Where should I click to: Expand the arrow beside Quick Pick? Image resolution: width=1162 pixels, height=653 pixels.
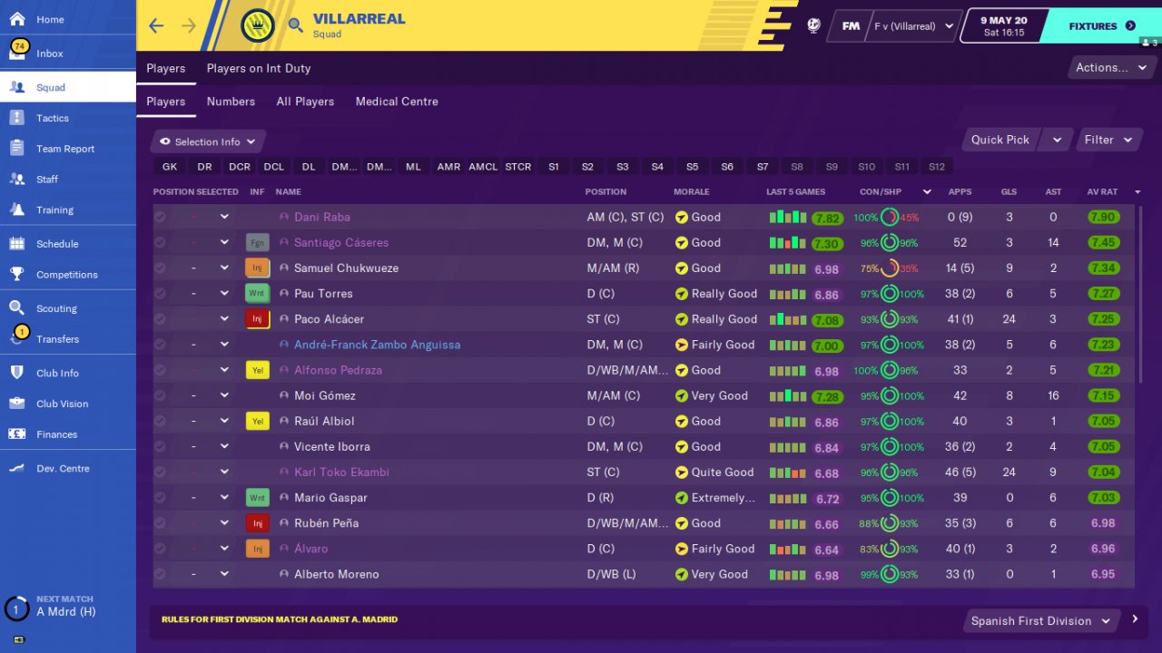click(x=1056, y=140)
